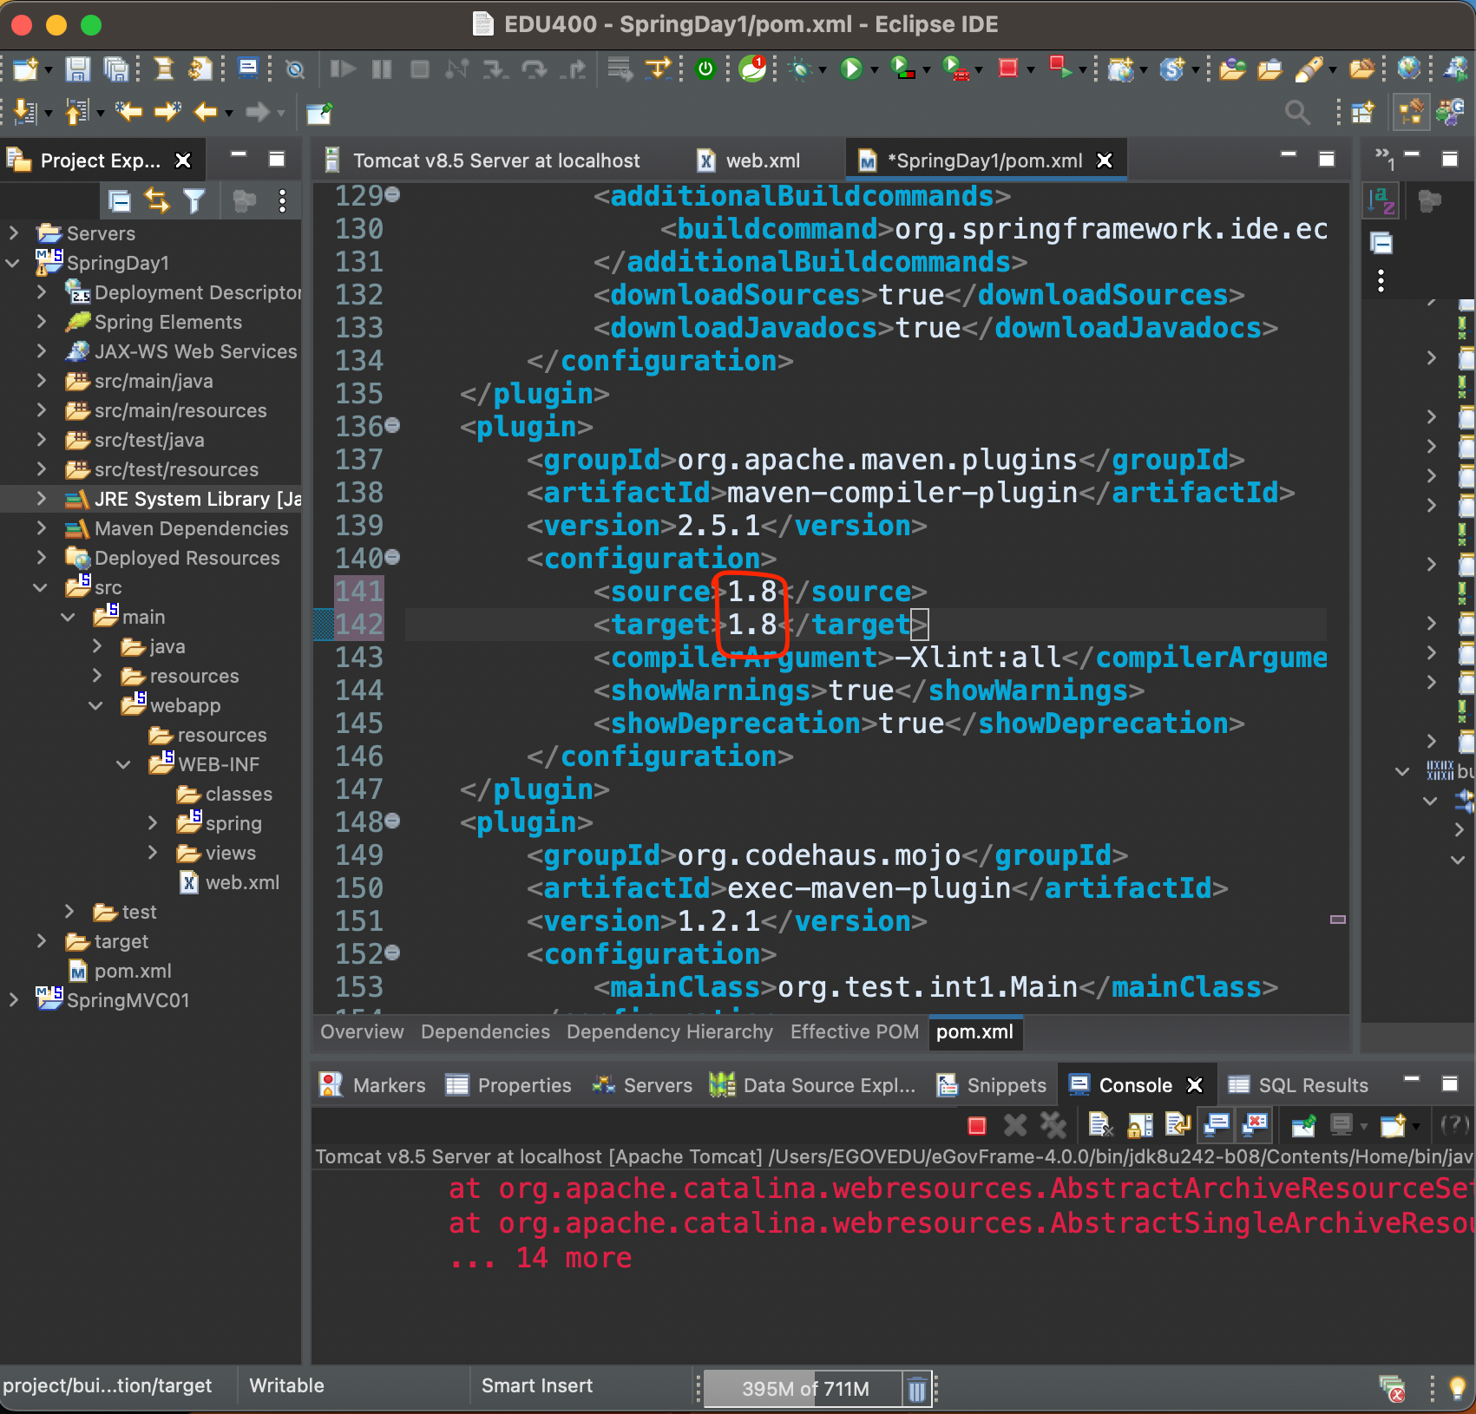Expand Maven Dependencies node
The image size is (1476, 1414).
pos(41,527)
